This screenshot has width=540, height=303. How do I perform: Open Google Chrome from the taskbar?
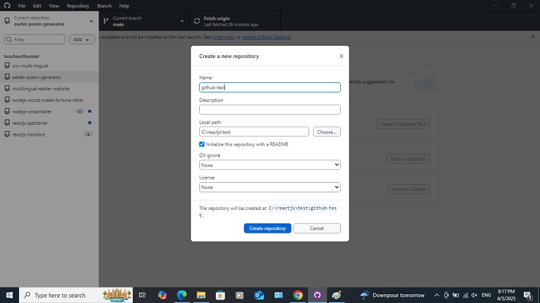[298, 295]
